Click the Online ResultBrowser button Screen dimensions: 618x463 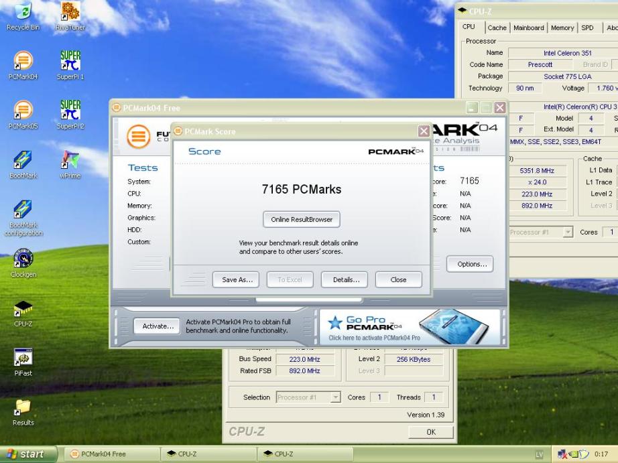[x=302, y=220]
